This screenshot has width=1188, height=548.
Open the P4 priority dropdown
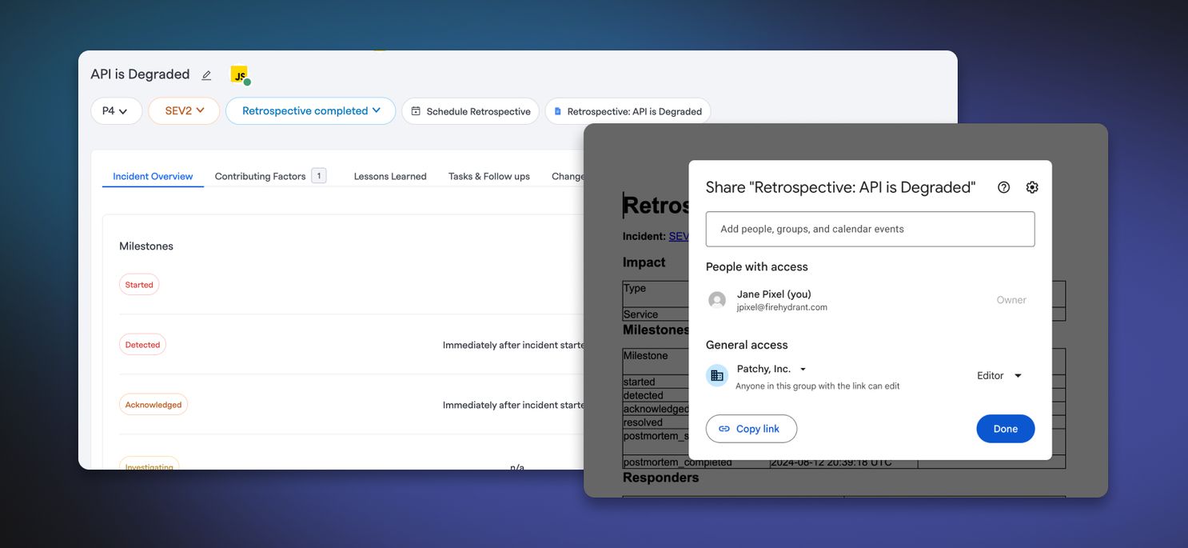(x=117, y=111)
